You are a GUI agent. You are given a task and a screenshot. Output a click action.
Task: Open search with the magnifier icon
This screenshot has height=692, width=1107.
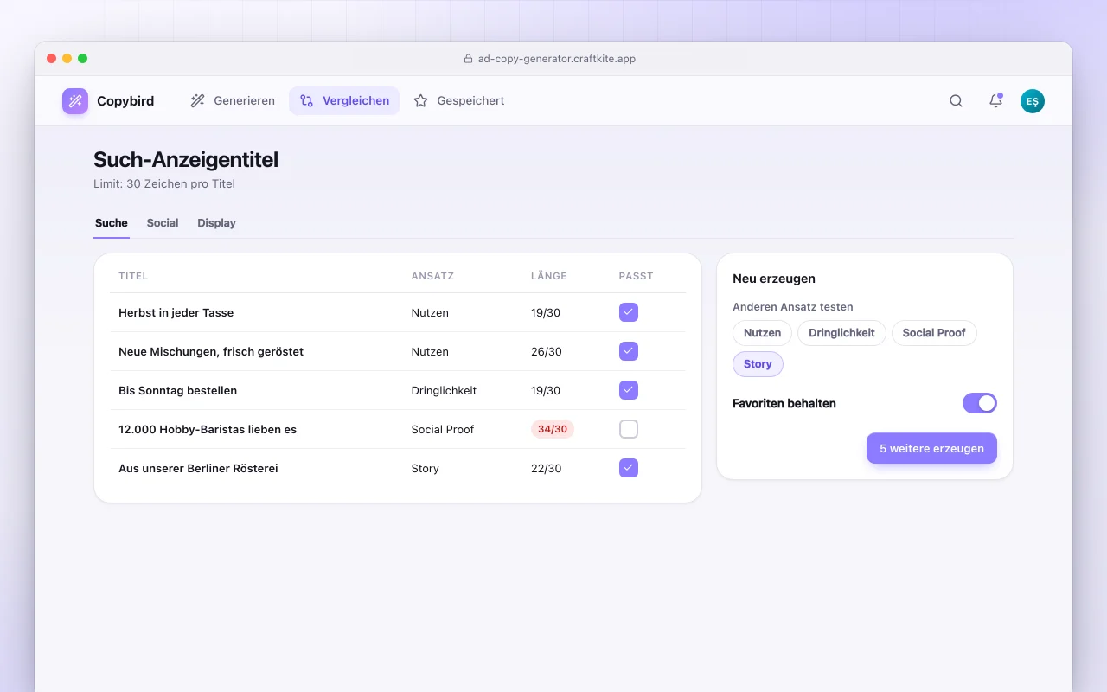956,101
